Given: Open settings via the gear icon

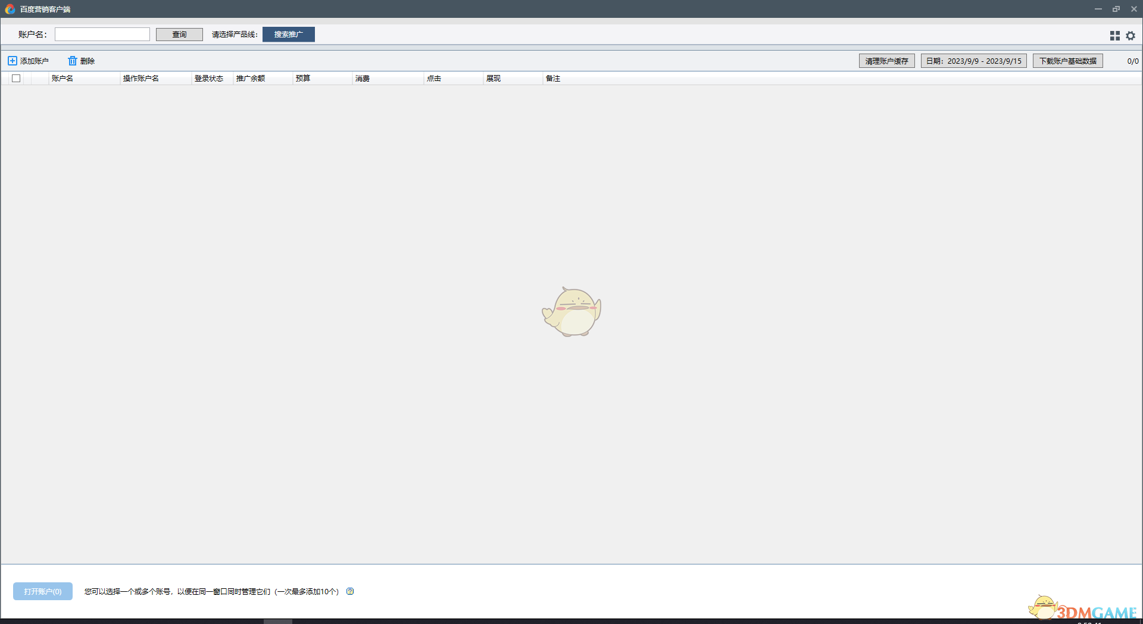Looking at the screenshot, I should pyautogui.click(x=1130, y=35).
